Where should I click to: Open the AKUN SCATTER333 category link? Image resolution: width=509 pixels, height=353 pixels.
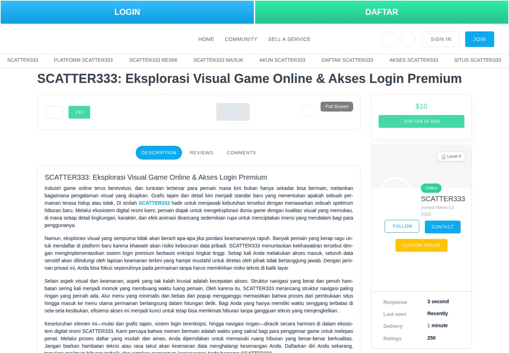[x=282, y=60]
